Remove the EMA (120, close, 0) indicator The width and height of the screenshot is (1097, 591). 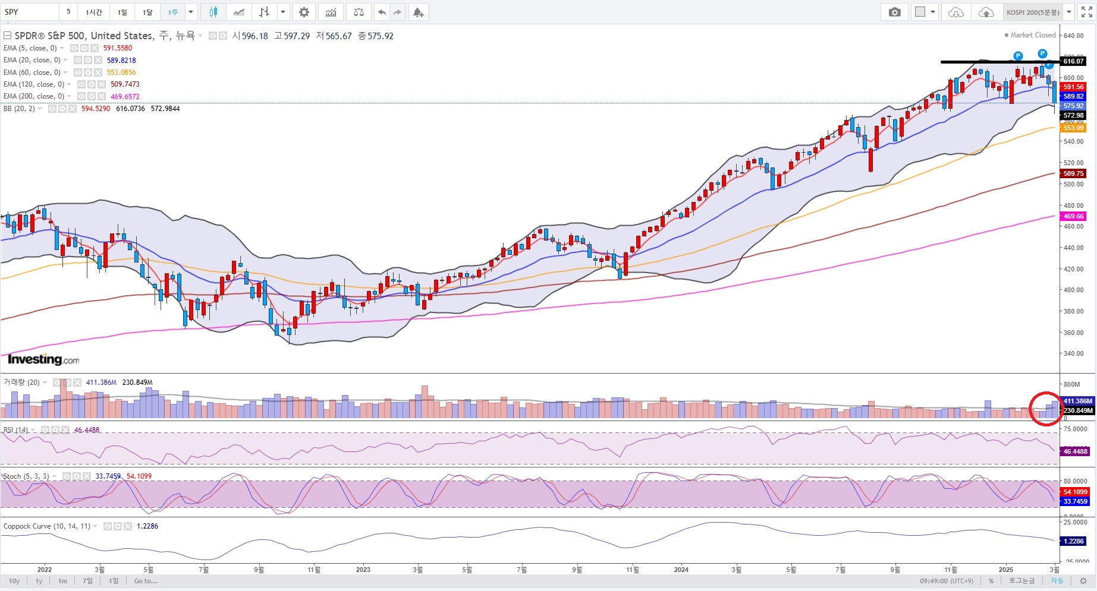click(x=102, y=84)
